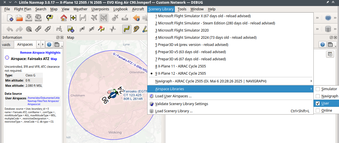
Task: Click the broom cleanup icon
Action: [125, 18]
